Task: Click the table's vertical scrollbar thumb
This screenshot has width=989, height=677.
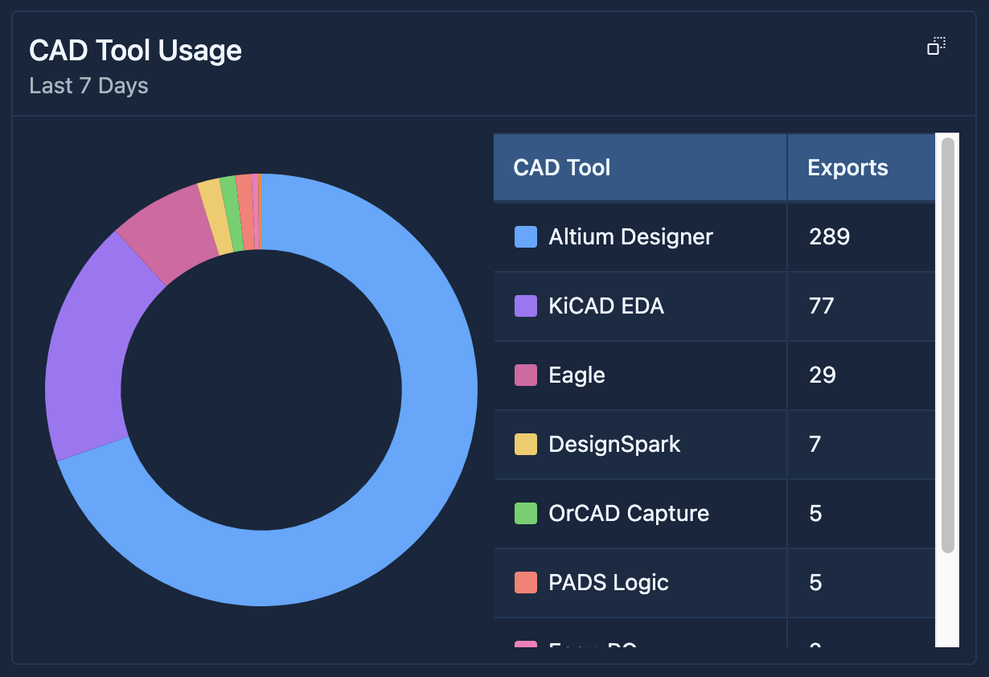Action: pyautogui.click(x=948, y=345)
